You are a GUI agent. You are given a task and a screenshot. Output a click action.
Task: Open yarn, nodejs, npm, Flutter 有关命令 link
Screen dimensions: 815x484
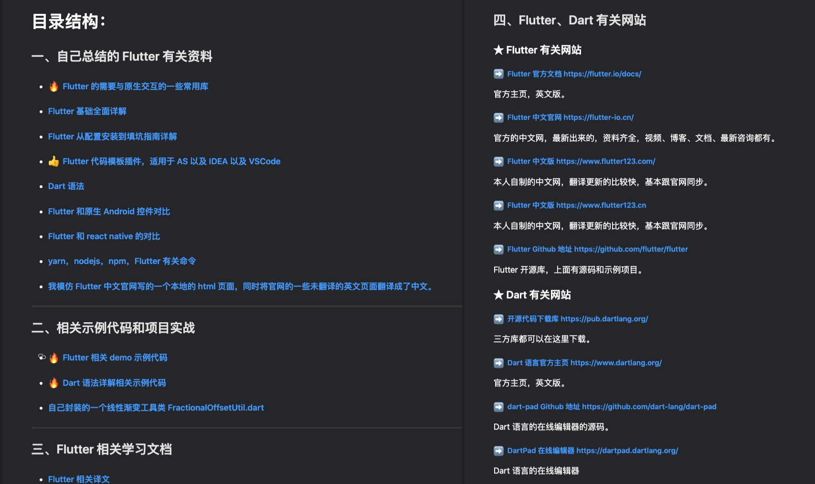click(122, 261)
